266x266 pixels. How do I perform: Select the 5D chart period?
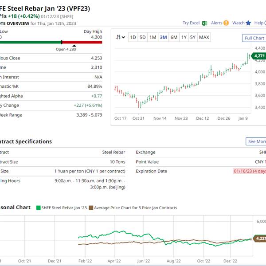click(x=142, y=38)
